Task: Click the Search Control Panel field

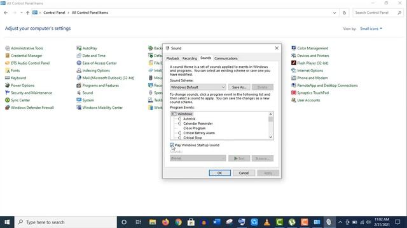Action: (x=378, y=13)
